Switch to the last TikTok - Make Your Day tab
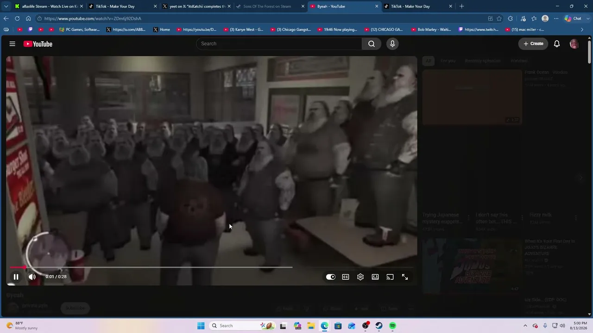Viewport: 593px width, 333px height. pos(417,6)
